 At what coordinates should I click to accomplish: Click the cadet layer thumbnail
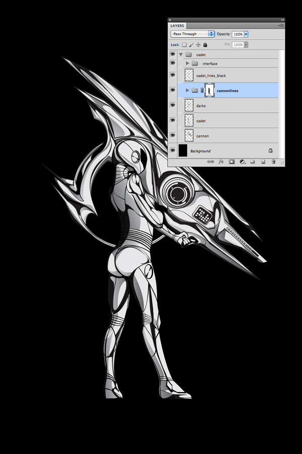click(x=189, y=120)
